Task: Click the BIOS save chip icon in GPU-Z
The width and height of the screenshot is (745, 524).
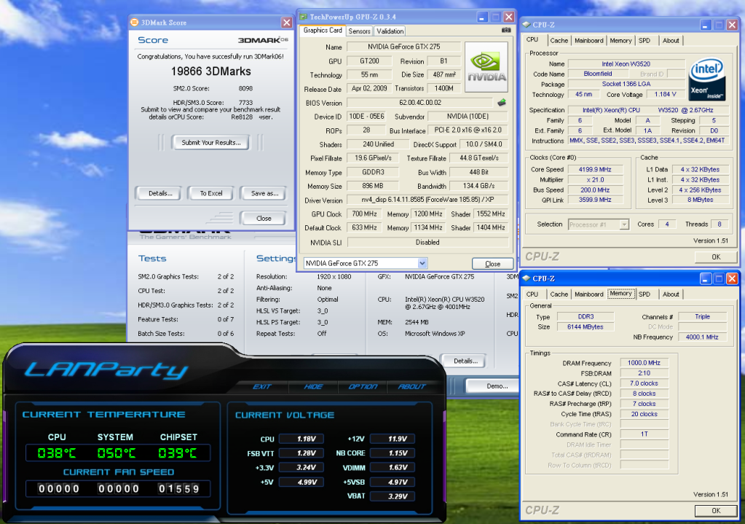Action: (x=501, y=102)
